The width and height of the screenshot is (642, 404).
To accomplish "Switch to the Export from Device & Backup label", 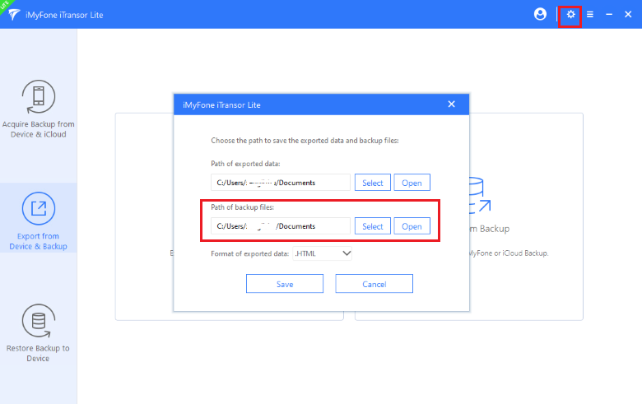I will click(x=38, y=241).
